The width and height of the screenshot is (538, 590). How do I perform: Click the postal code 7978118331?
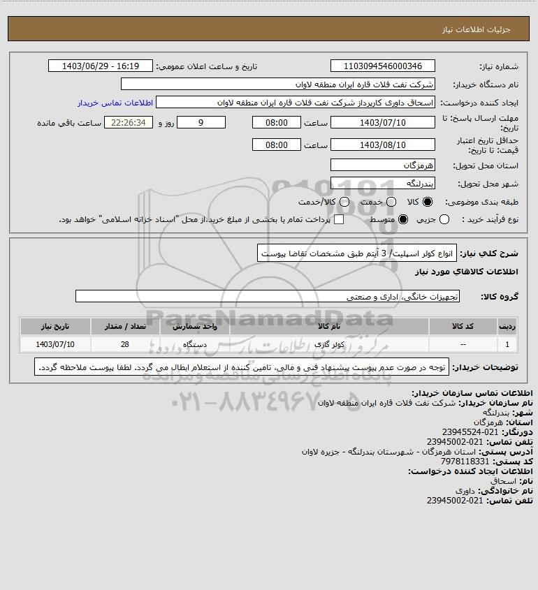point(465,462)
